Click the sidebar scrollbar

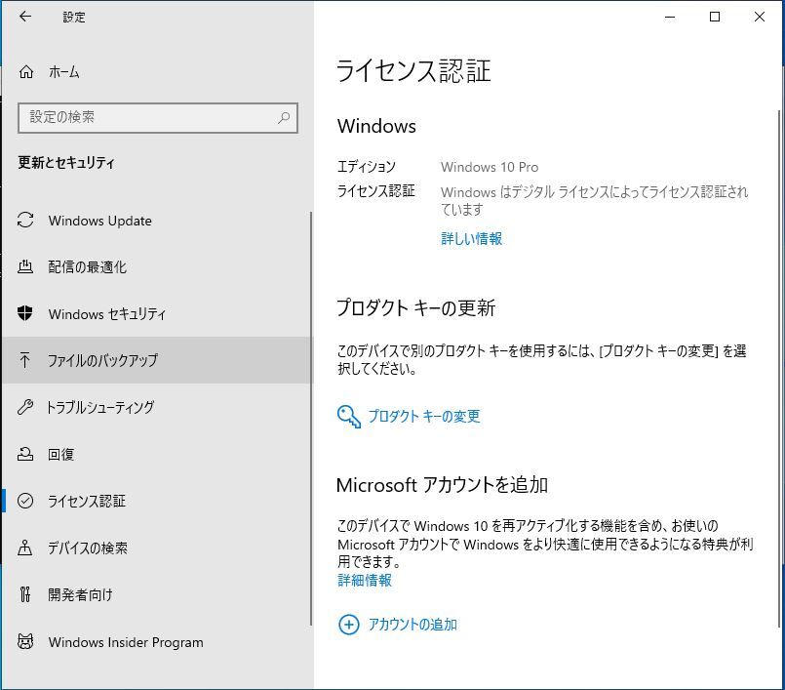coord(310,419)
